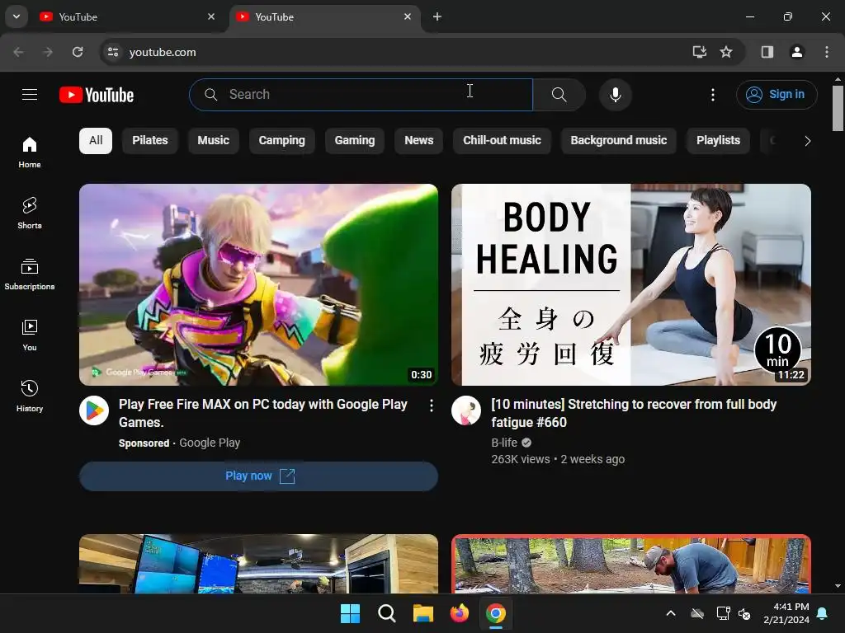Bookmark this page with star icon
Viewport: 845px width, 633px height.
[x=726, y=52]
